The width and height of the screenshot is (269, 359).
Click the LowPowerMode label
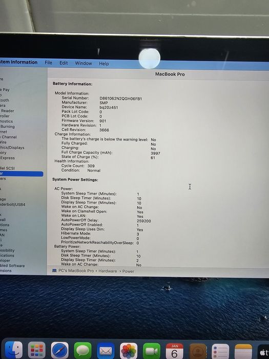[76, 237]
